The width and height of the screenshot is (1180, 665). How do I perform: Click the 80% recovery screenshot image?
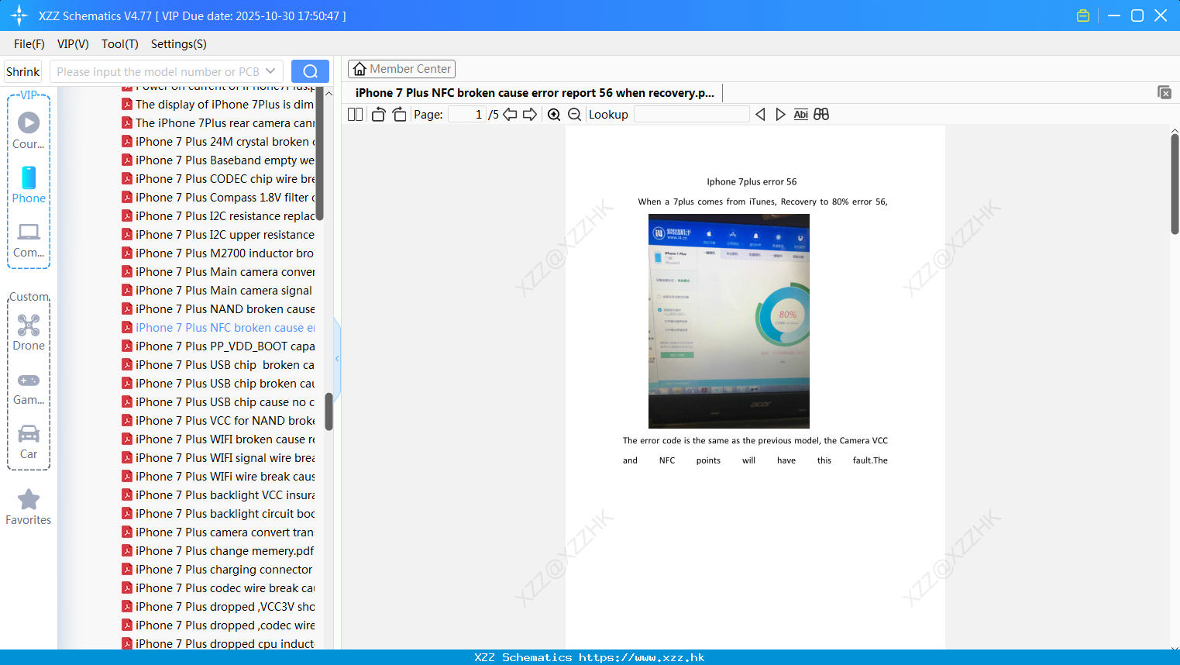pos(729,321)
